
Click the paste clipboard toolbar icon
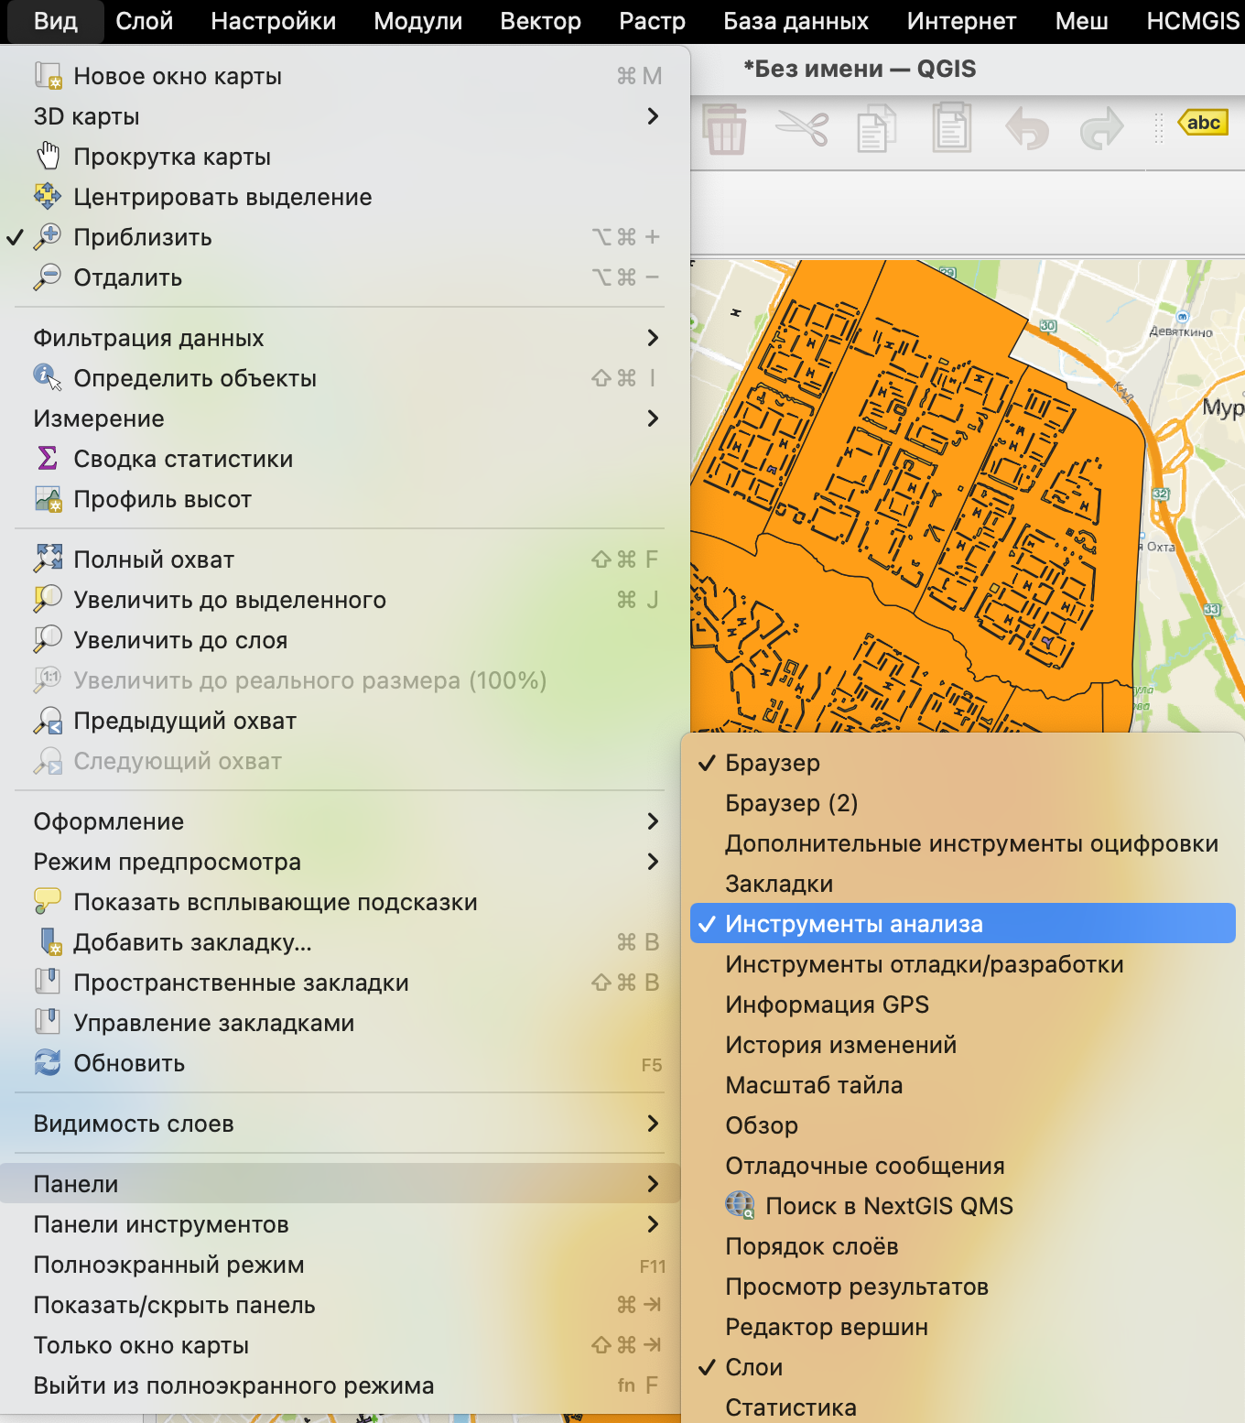[x=951, y=129]
